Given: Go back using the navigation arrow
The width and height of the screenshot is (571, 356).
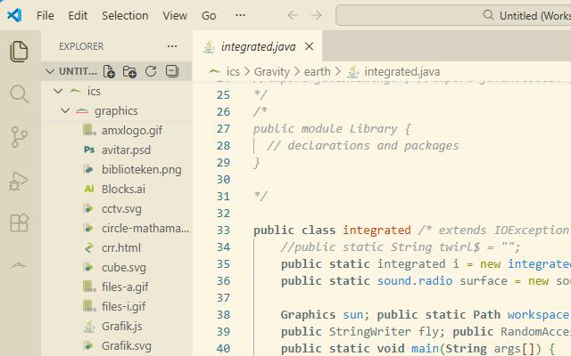Looking at the screenshot, I should (294, 15).
